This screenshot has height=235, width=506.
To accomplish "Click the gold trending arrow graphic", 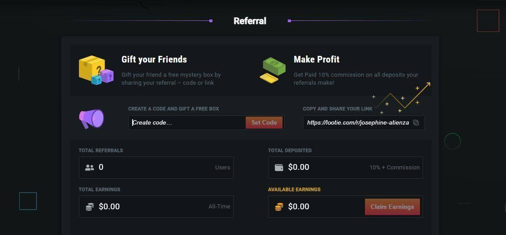I will pos(402,98).
